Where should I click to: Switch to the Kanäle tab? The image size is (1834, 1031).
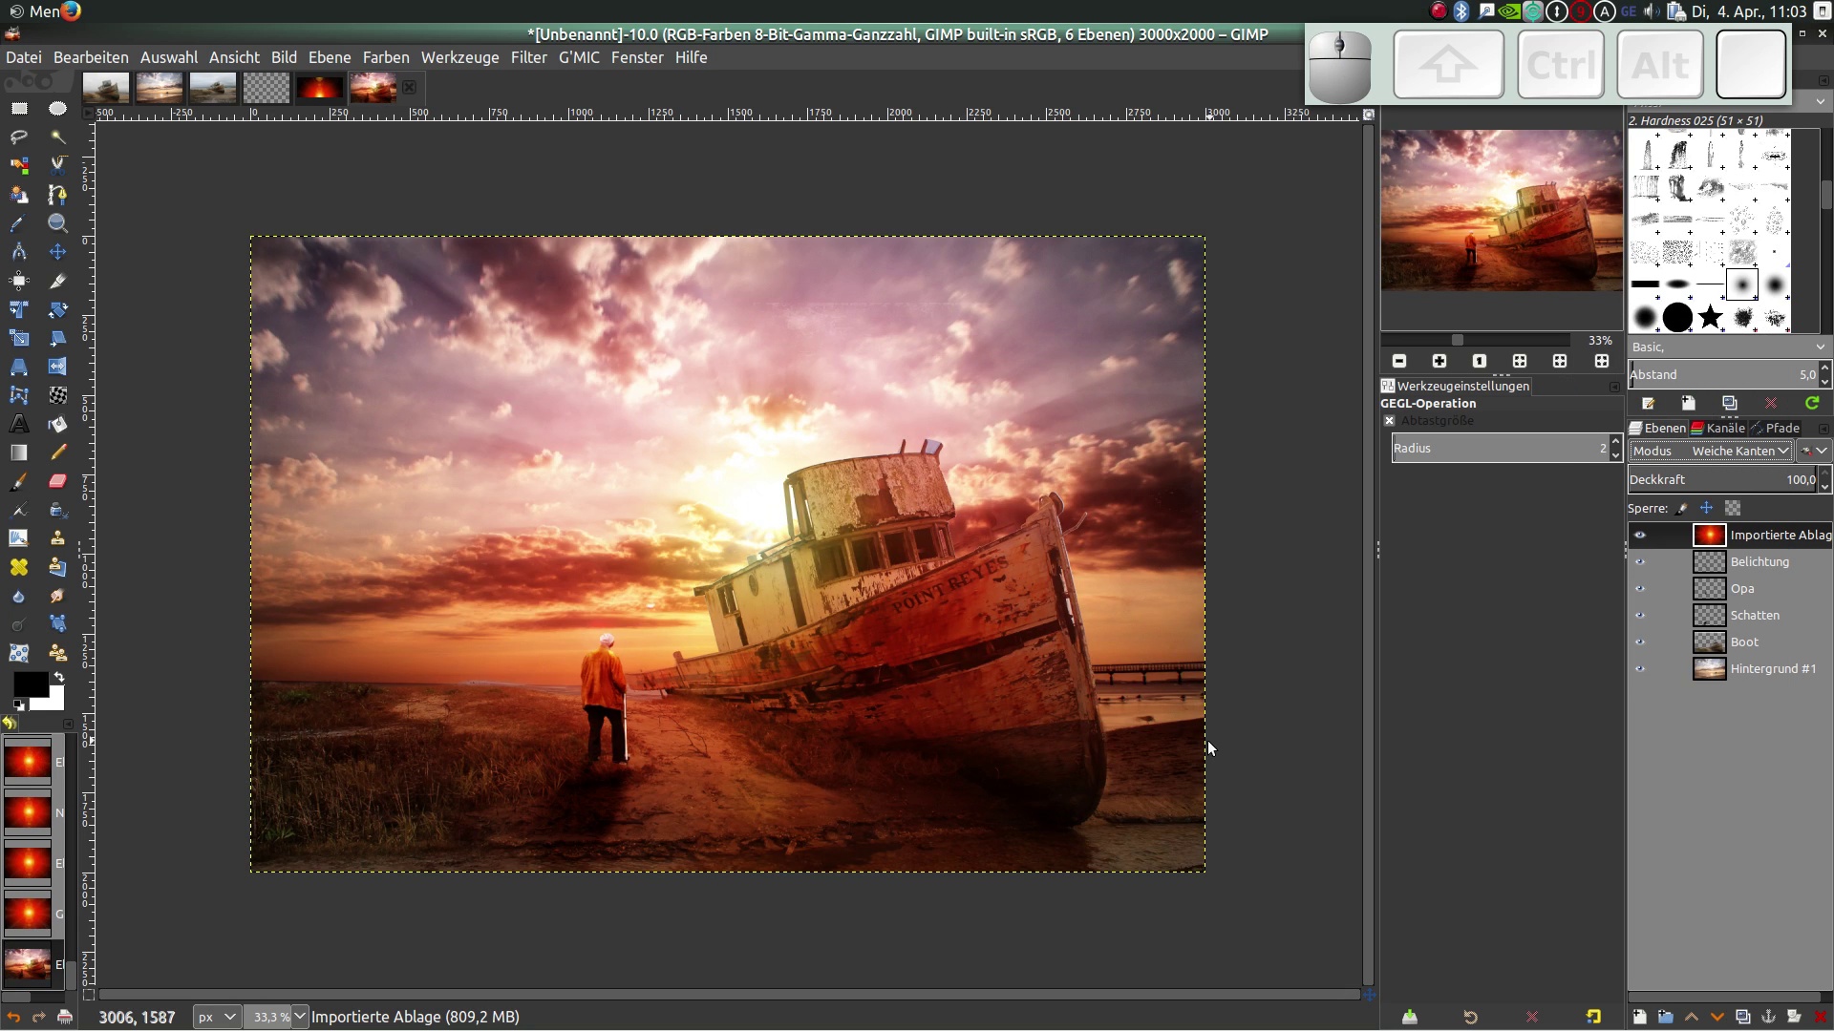coord(1718,429)
